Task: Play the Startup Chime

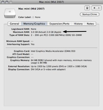Action: pos(90,14)
